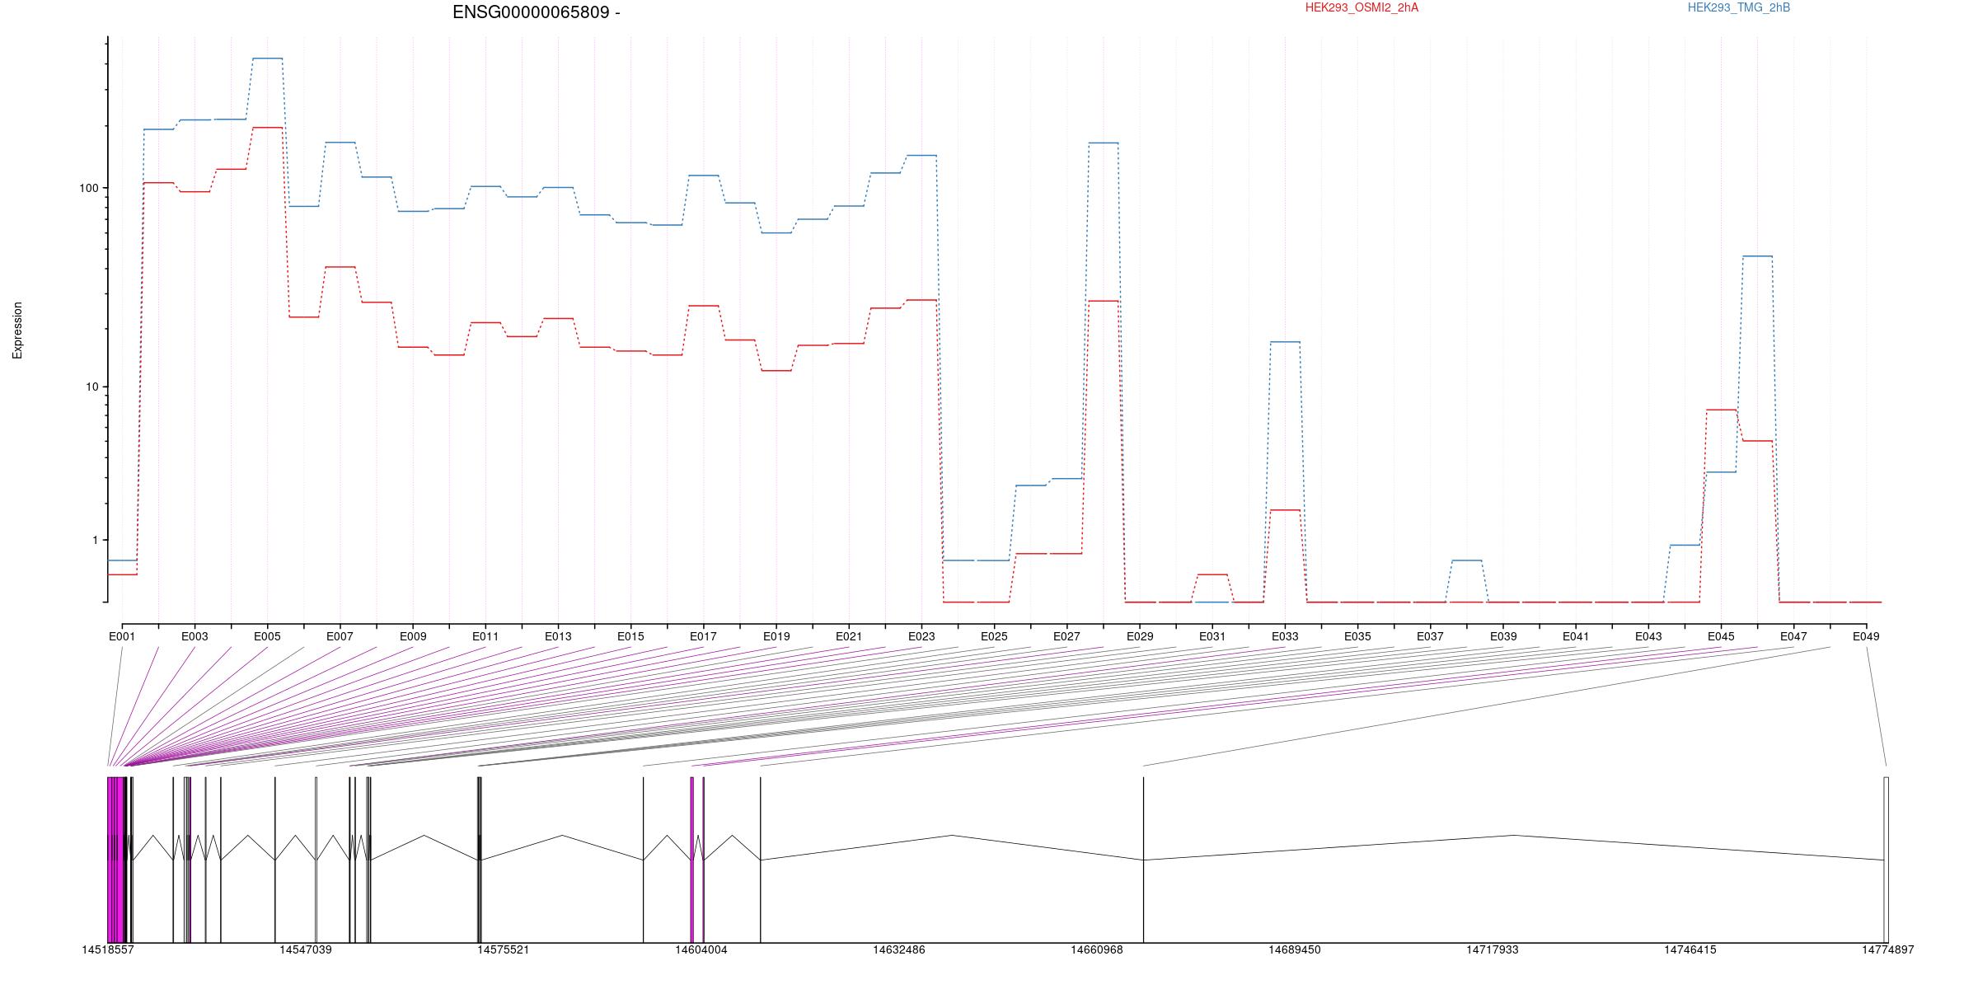Select exon label E045
Image resolution: width=1978 pixels, height=989 pixels.
pos(1721,636)
